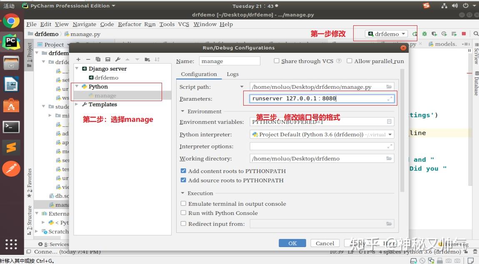
Task: Dismiss the dialog with Cancel
Action: [x=324, y=243]
